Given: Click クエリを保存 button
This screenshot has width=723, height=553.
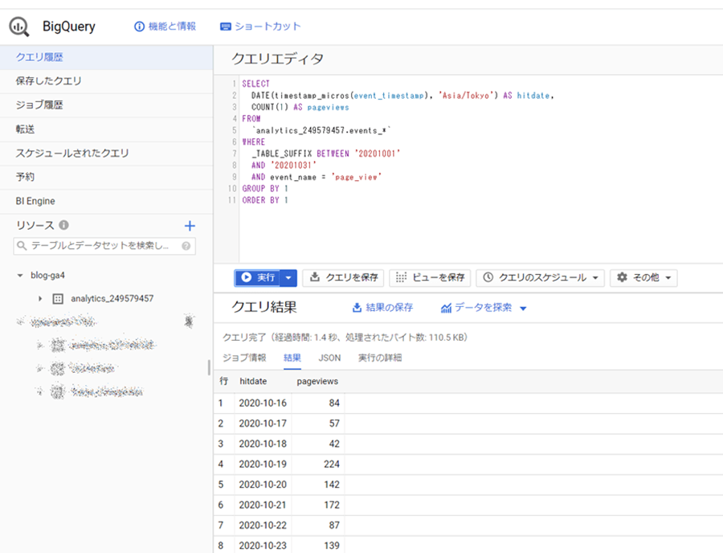Looking at the screenshot, I should [x=344, y=277].
